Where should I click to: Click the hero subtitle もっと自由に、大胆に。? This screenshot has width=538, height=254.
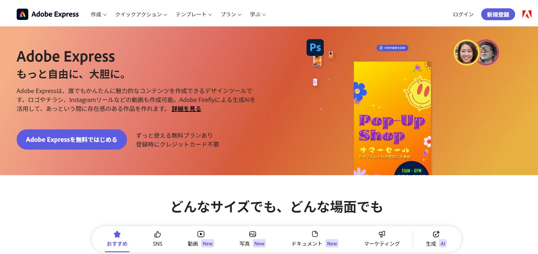72,74
